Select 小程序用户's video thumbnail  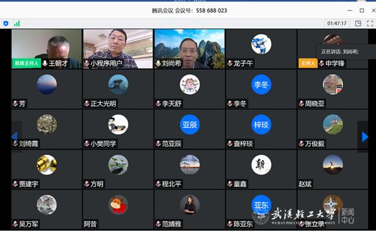tap(118, 49)
